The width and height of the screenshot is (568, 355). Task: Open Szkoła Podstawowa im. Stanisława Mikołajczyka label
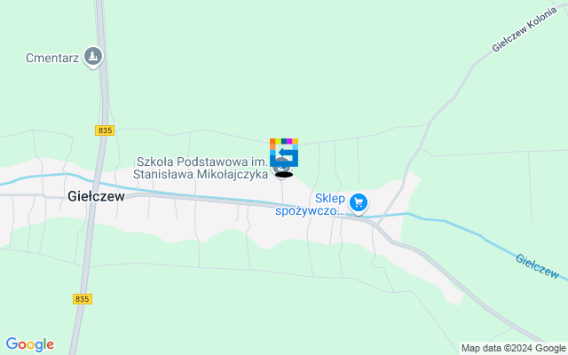[201, 168]
